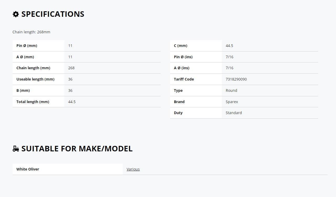The width and height of the screenshot is (336, 197).
Task: Click the A Ø (mm) label
Action: point(25,57)
